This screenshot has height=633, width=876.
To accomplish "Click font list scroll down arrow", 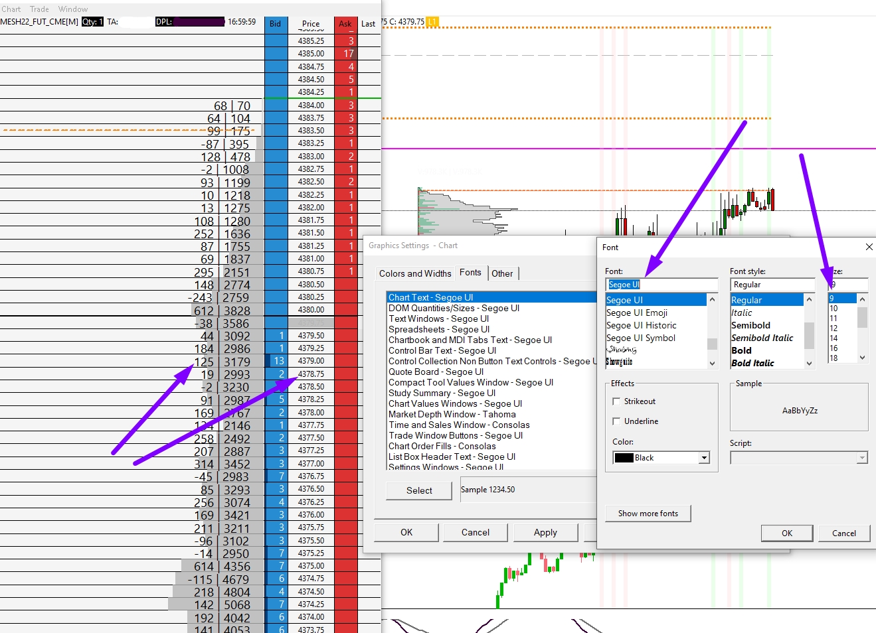I will point(712,363).
